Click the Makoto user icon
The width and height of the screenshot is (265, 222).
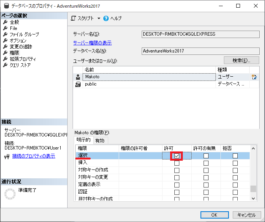(x=78, y=77)
